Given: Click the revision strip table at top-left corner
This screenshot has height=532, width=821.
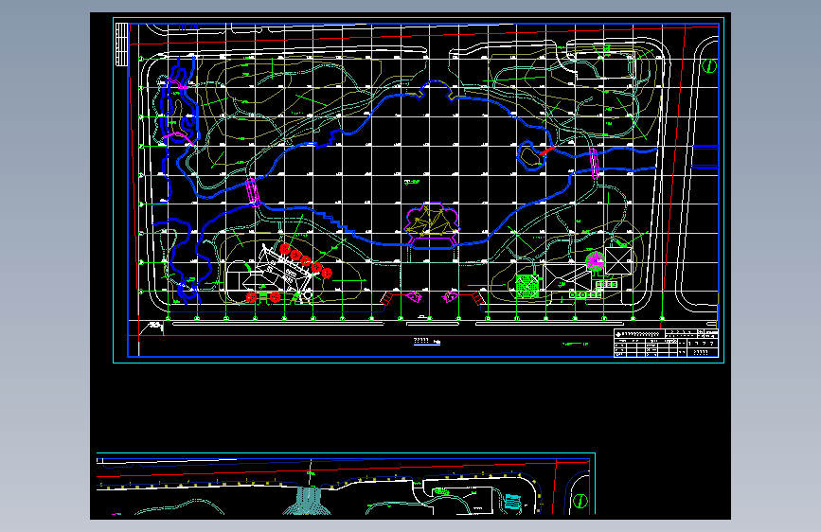Looking at the screenshot, I should (x=121, y=44).
